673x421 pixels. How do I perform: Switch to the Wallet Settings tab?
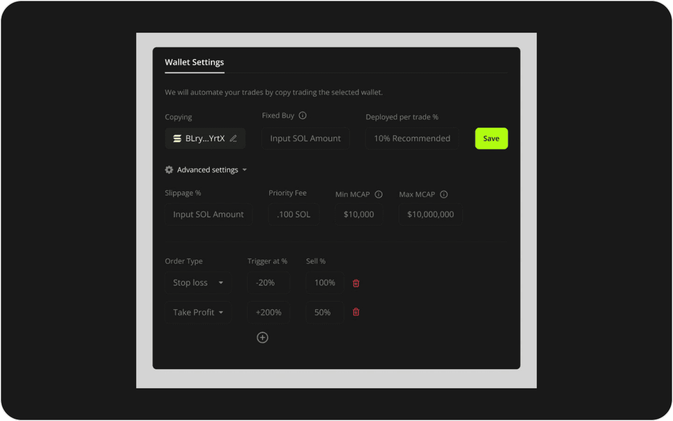click(195, 62)
